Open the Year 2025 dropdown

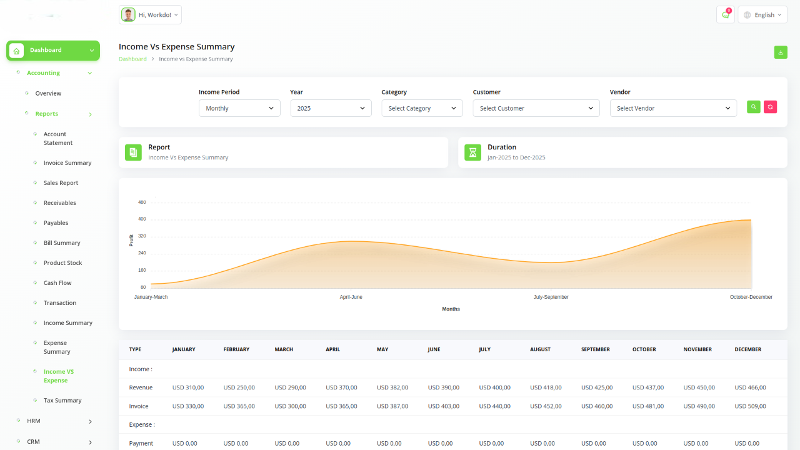331,108
